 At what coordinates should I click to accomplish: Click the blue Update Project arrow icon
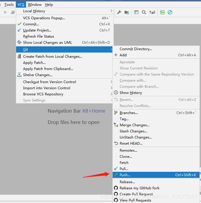click(19, 30)
